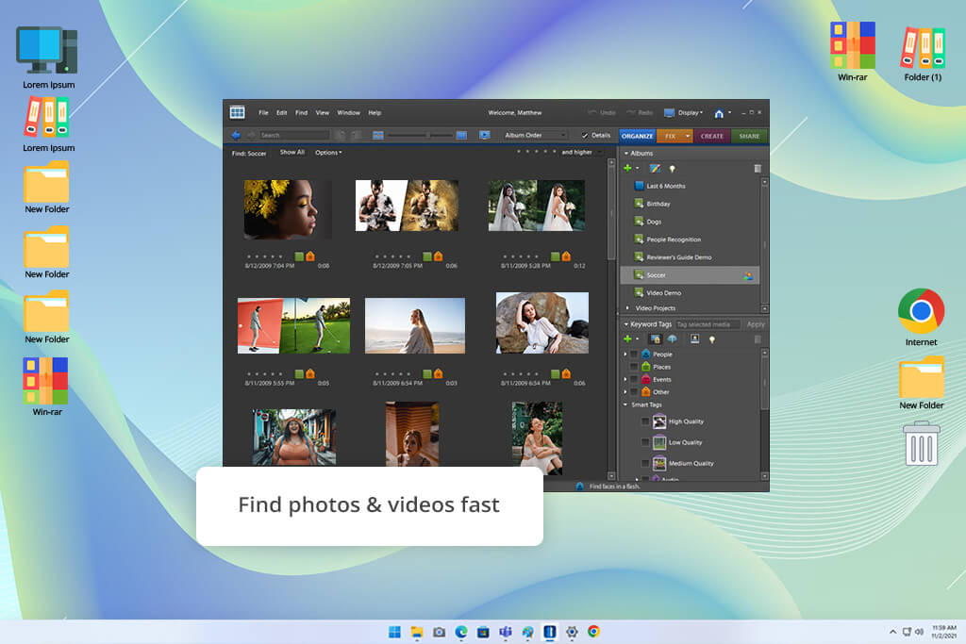Open full screen slideshow view icon

coord(485,135)
